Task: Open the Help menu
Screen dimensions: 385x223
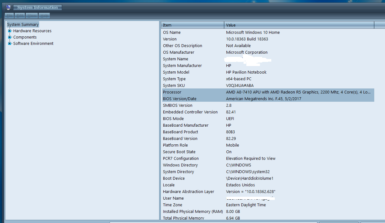Action: coord(44,15)
